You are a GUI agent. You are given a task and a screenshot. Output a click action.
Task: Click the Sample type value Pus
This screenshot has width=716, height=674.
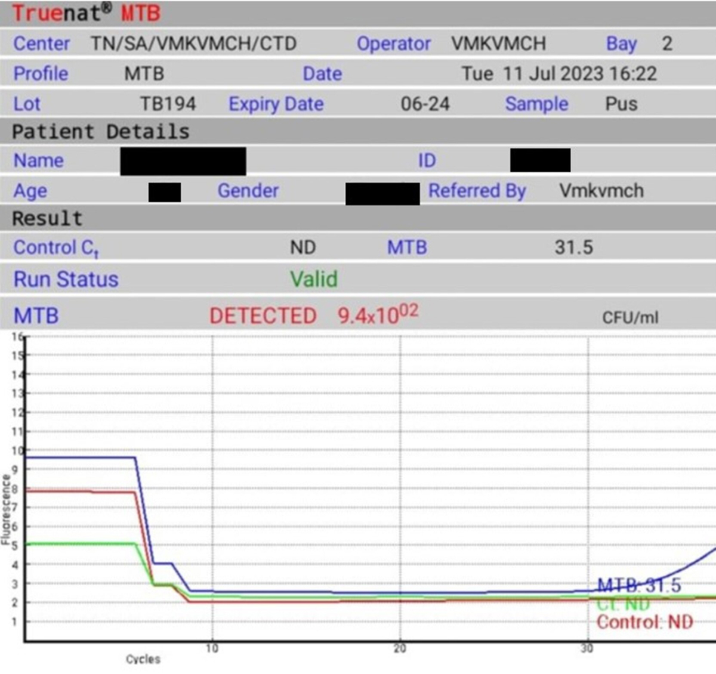pos(621,104)
